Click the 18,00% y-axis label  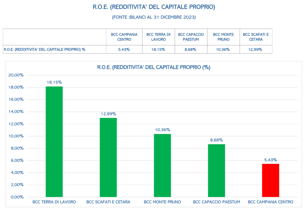coord(16,87)
